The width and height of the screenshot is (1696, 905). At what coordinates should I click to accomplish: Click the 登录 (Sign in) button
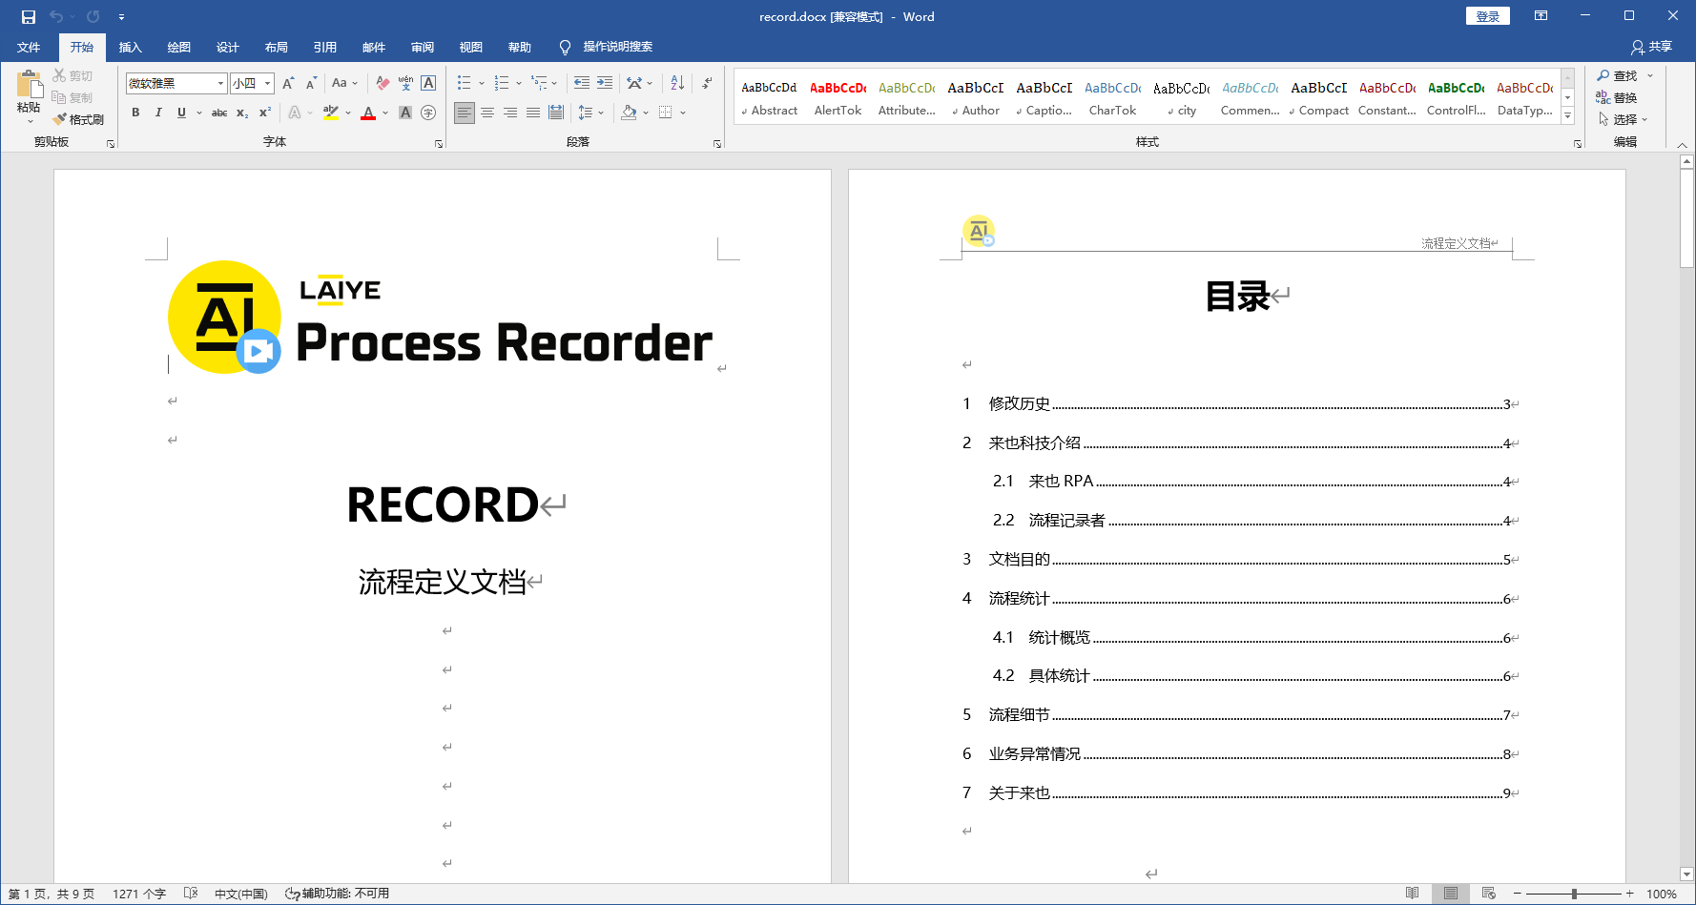(x=1487, y=16)
